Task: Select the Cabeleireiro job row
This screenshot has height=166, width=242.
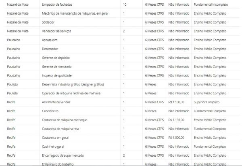Action: [x=122, y=111]
